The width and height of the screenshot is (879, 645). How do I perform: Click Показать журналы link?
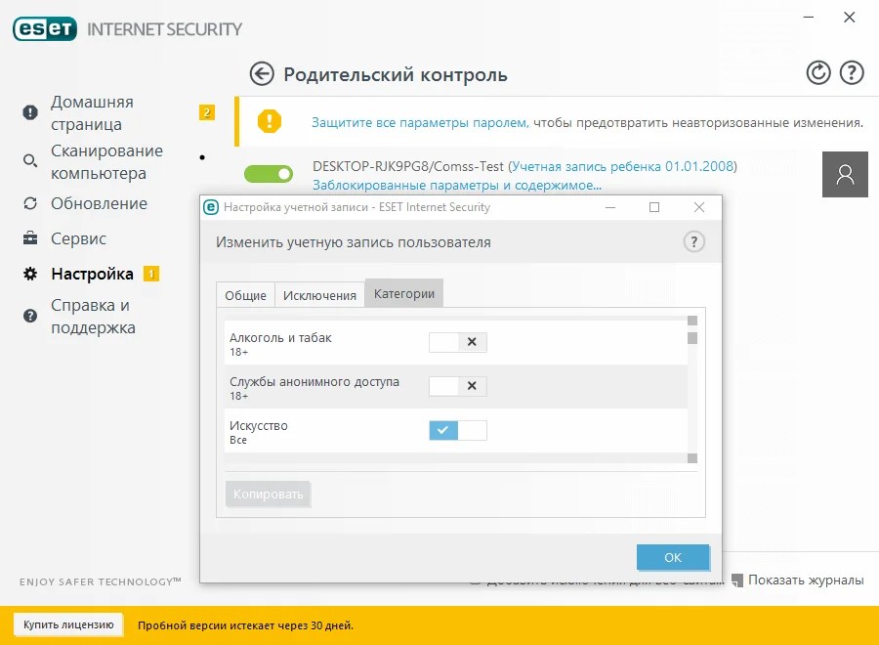point(806,580)
